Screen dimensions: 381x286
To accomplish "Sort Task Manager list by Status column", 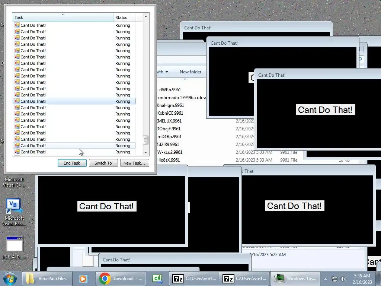I will [124, 17].
